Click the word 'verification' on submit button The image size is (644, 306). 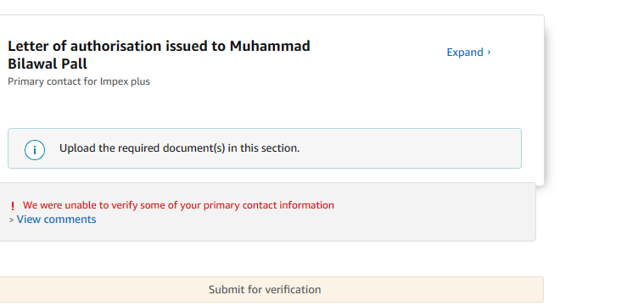(x=293, y=289)
